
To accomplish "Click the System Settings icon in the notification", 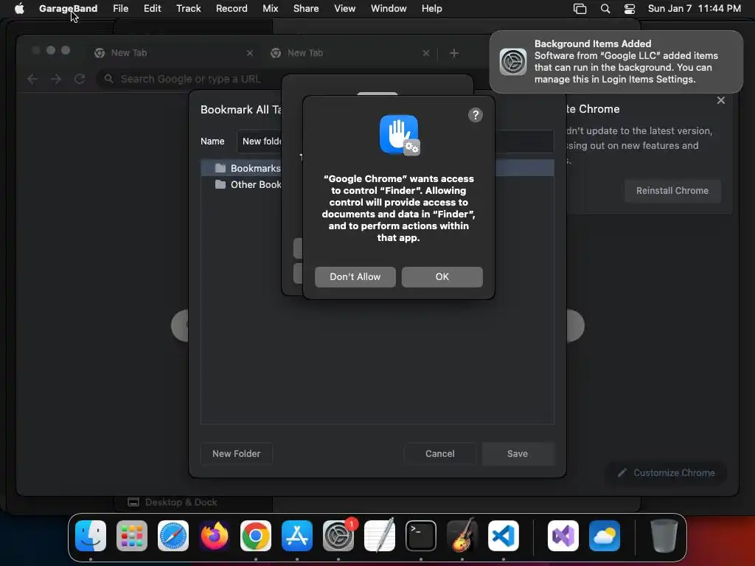I will pyautogui.click(x=513, y=62).
